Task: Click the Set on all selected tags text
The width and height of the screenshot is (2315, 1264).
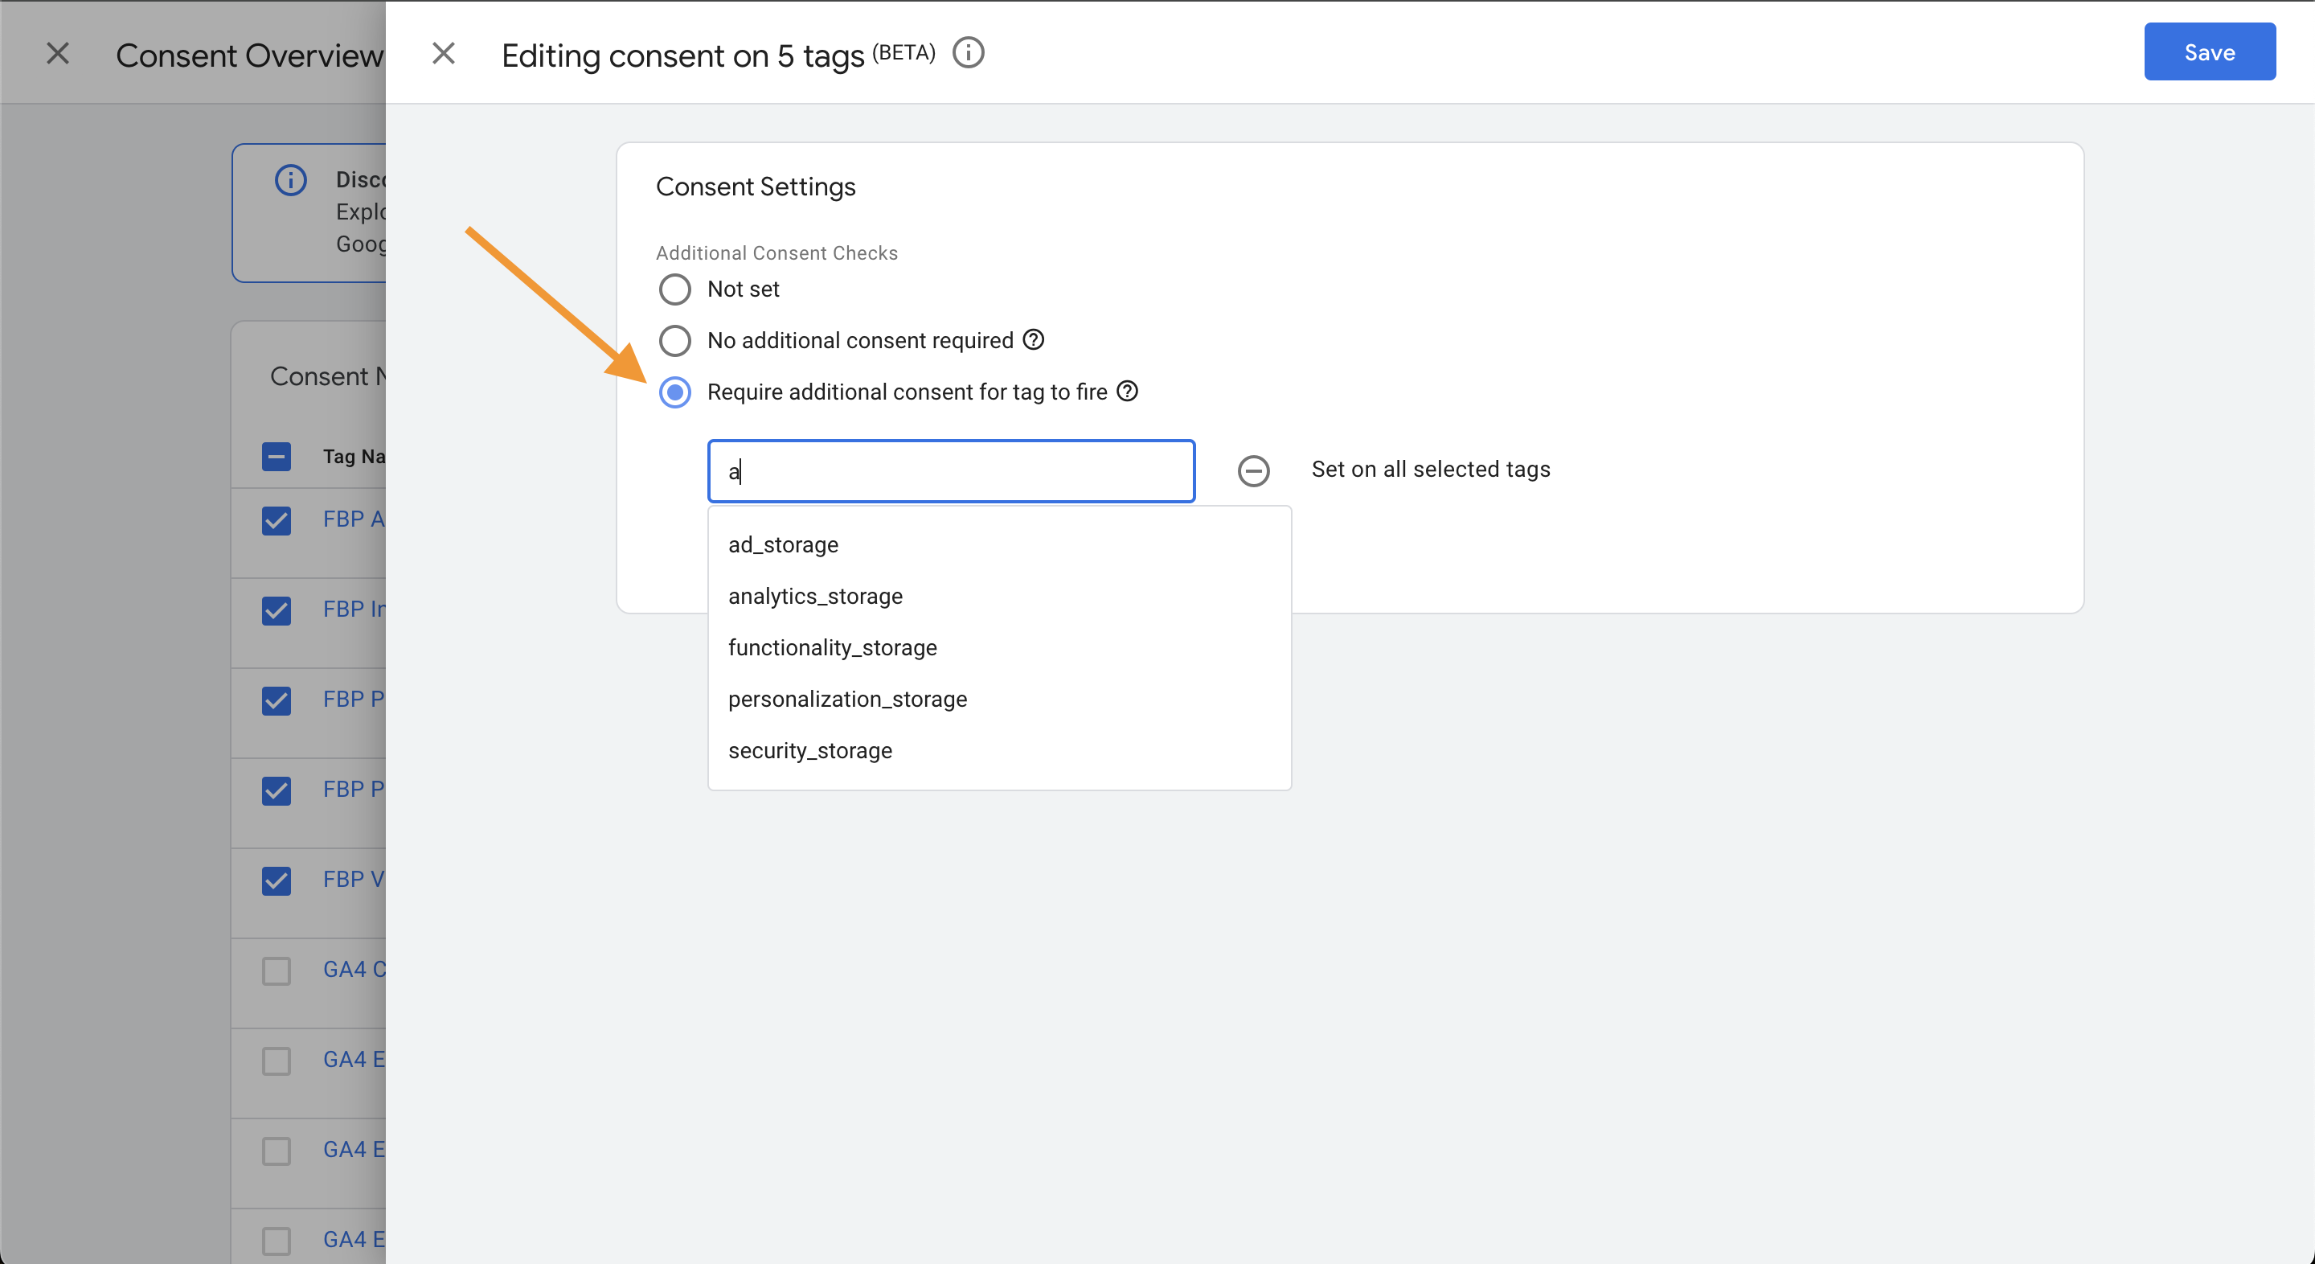Action: pyautogui.click(x=1431, y=470)
